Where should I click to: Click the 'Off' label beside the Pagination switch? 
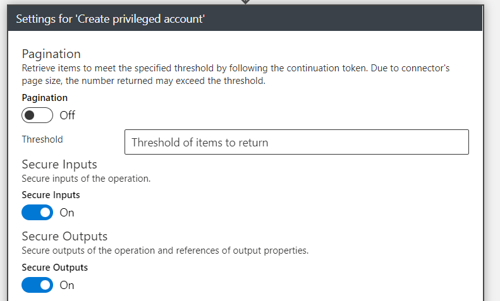(67, 115)
